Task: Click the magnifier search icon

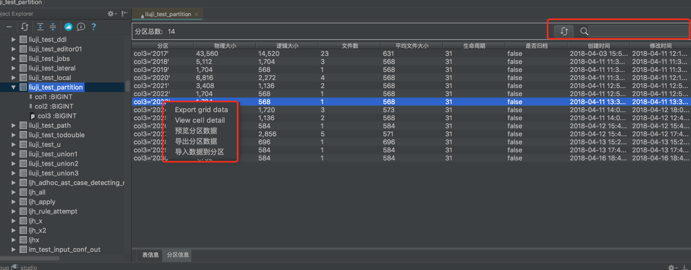Action: tap(583, 31)
